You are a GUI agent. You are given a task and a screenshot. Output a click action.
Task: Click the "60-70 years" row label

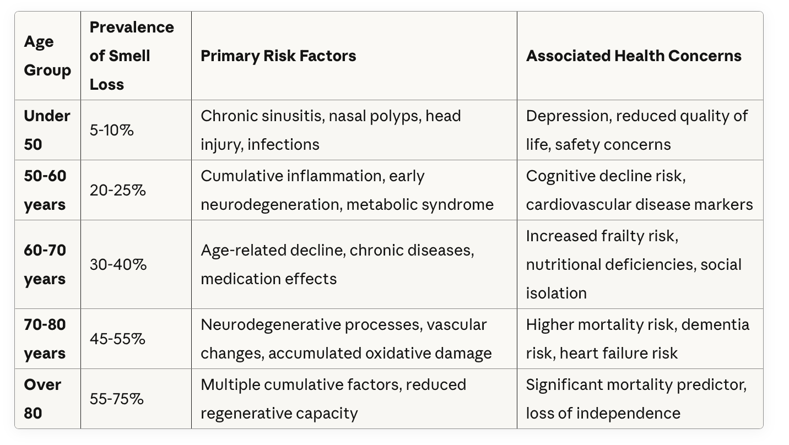pos(45,264)
